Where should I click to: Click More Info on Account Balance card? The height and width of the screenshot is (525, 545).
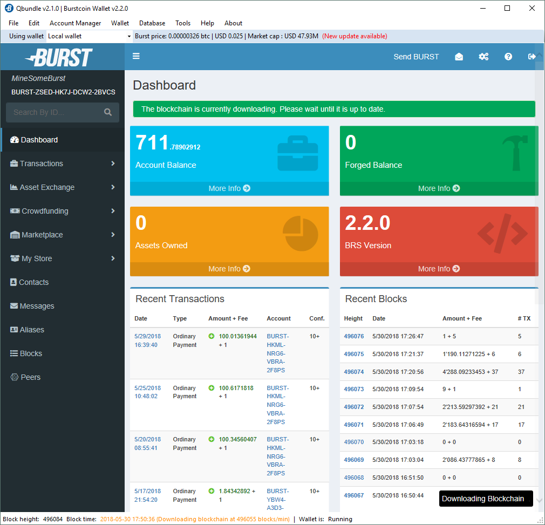pyautogui.click(x=229, y=188)
